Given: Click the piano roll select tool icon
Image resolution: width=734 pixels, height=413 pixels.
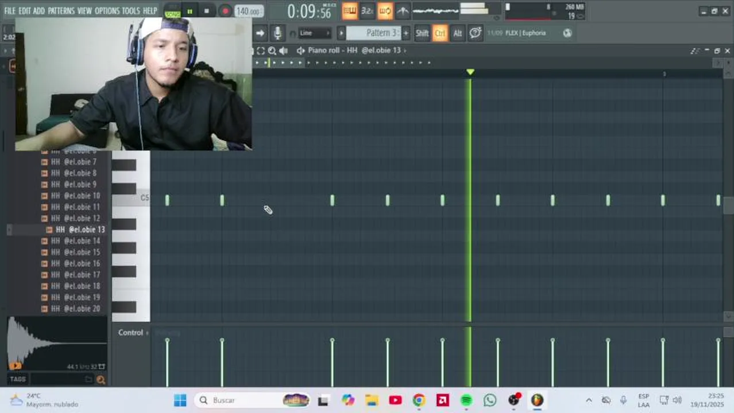Looking at the screenshot, I should click(x=261, y=50).
